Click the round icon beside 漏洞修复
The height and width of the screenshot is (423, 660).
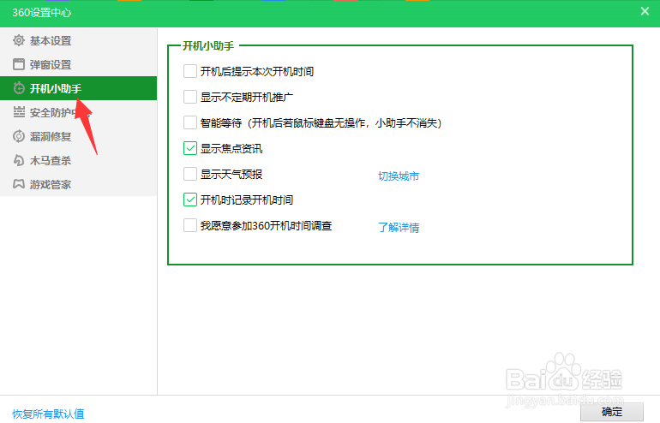pyautogui.click(x=19, y=136)
